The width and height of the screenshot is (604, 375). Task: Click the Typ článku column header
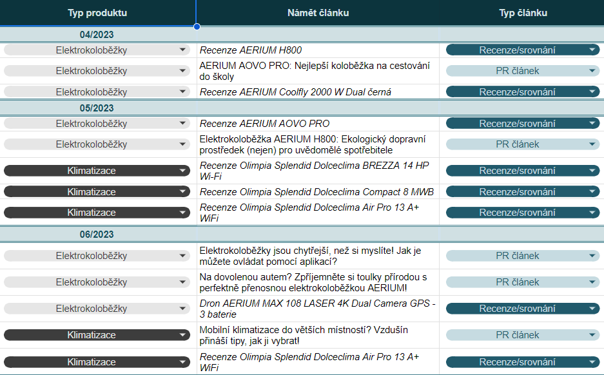pyautogui.click(x=523, y=13)
